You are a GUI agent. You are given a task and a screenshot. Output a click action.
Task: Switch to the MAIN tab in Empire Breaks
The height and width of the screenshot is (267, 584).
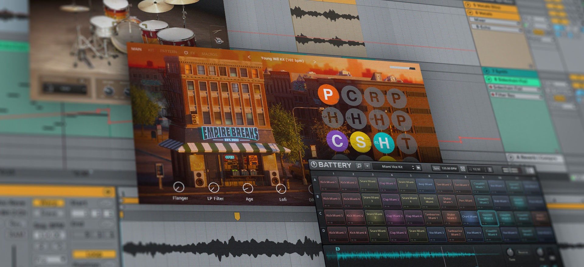[x=136, y=49]
